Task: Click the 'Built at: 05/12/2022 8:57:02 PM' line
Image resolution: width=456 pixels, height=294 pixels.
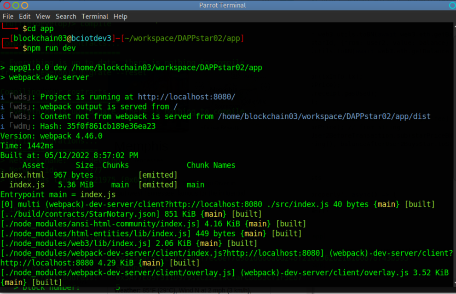Action: coord(69,156)
